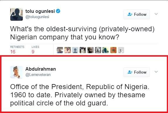View the 9 likes list
The image size is (168, 113).
click(35, 50)
